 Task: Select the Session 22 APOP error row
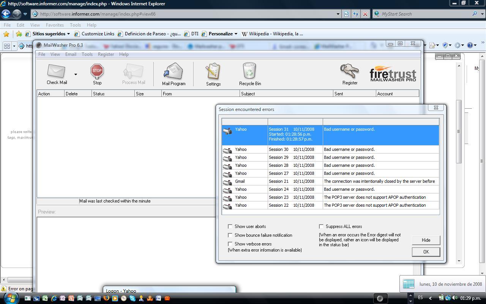(330, 205)
